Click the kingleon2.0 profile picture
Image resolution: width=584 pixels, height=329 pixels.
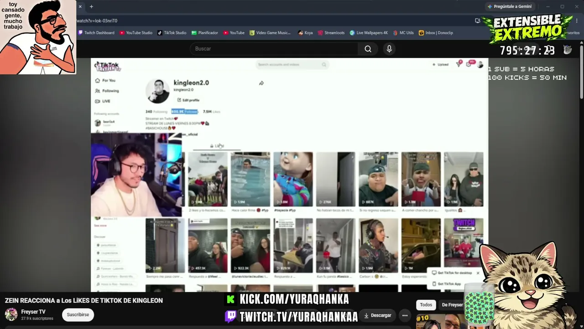tap(157, 91)
